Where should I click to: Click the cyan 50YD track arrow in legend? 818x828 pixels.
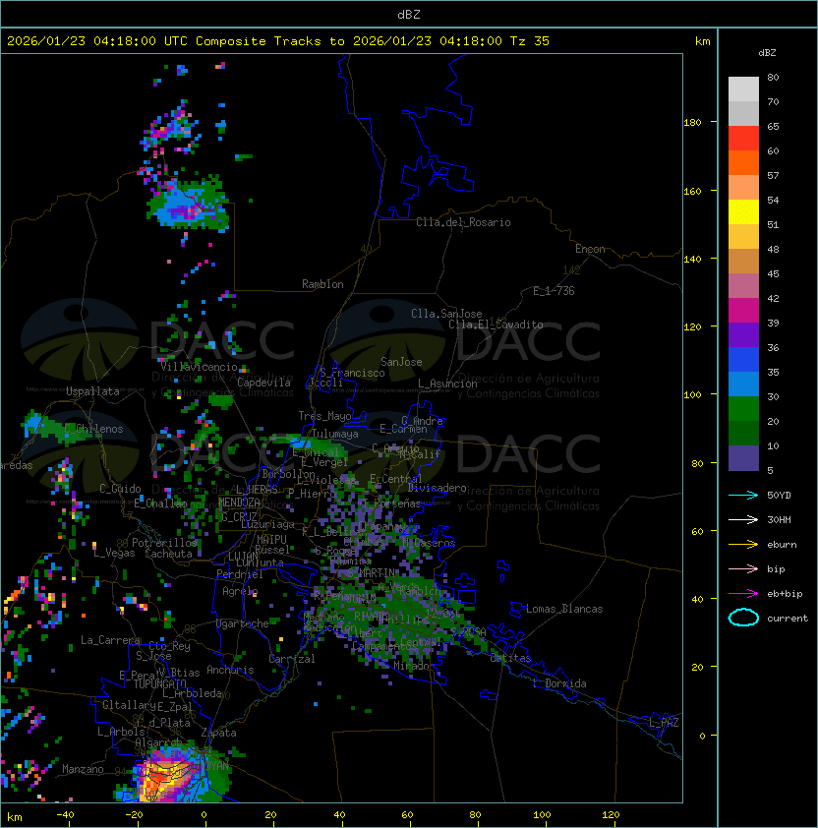tap(743, 496)
